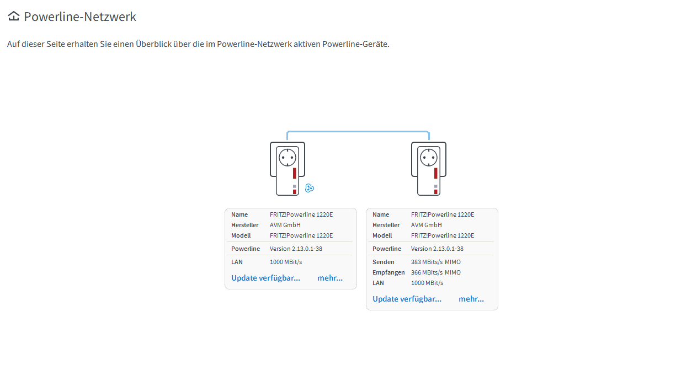Select the right Powerline adapter device icon
Screen dimensions: 692x376
[x=429, y=169]
